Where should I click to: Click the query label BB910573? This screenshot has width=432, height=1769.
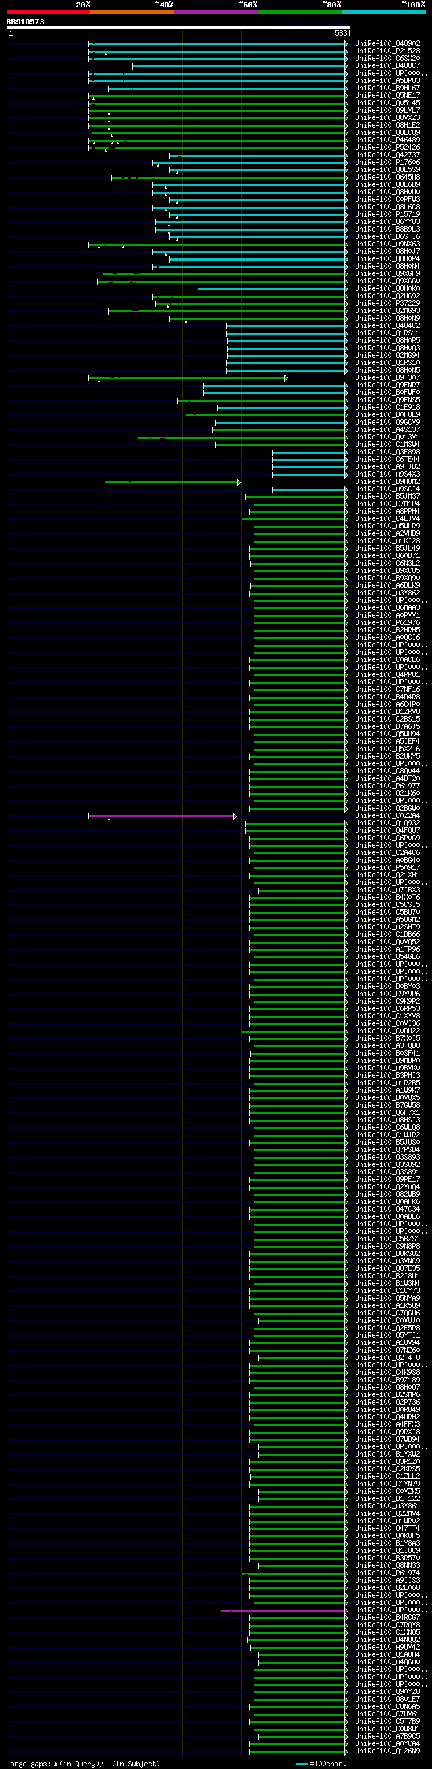[x=26, y=22]
